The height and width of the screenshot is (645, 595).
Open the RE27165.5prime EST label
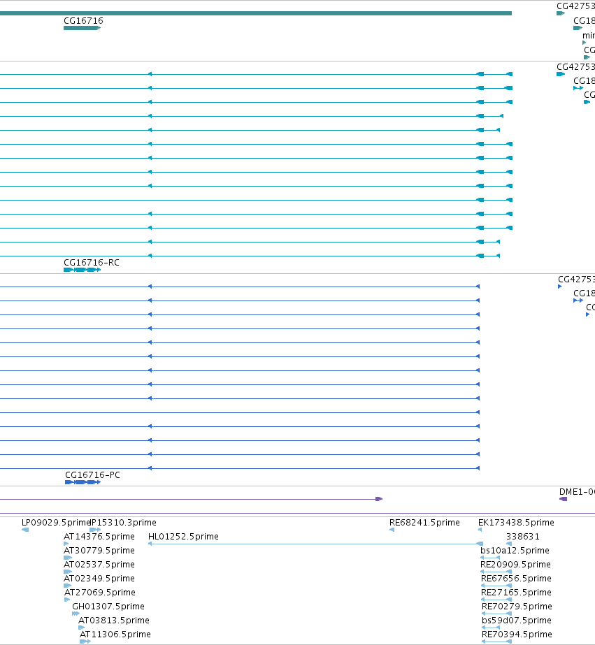coord(516,593)
